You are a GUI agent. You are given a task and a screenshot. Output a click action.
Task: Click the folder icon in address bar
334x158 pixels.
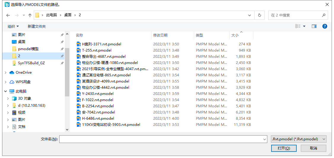pyautogui.click(x=37, y=15)
